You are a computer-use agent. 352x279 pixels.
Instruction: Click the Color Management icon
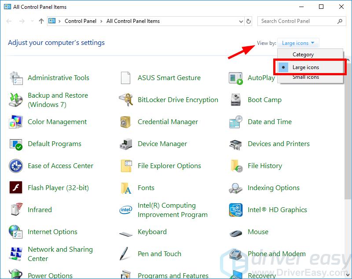coord(16,122)
